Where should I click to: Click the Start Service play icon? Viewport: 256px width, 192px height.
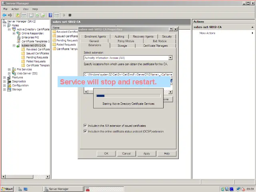[x=64, y=15]
